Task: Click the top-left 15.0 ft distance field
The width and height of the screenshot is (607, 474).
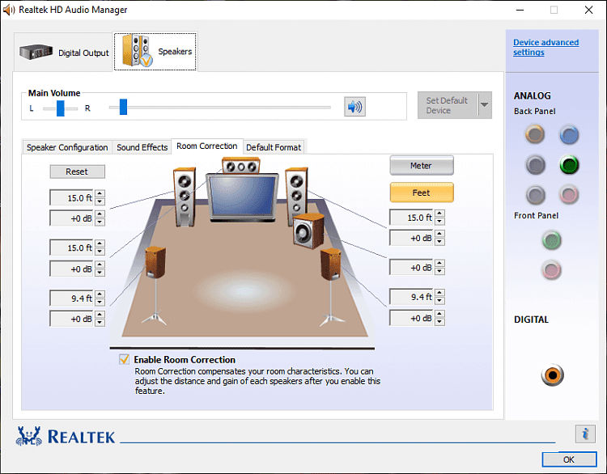Action: (x=71, y=197)
